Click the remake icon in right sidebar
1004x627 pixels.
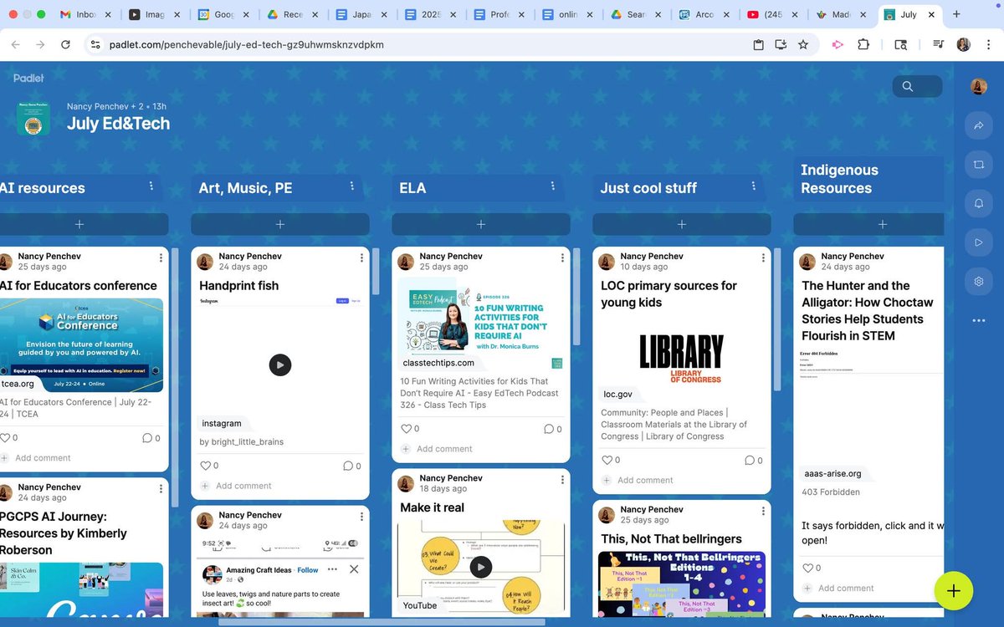pyautogui.click(x=978, y=166)
